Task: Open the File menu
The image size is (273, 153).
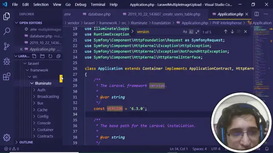Action: click(x=15, y=5)
